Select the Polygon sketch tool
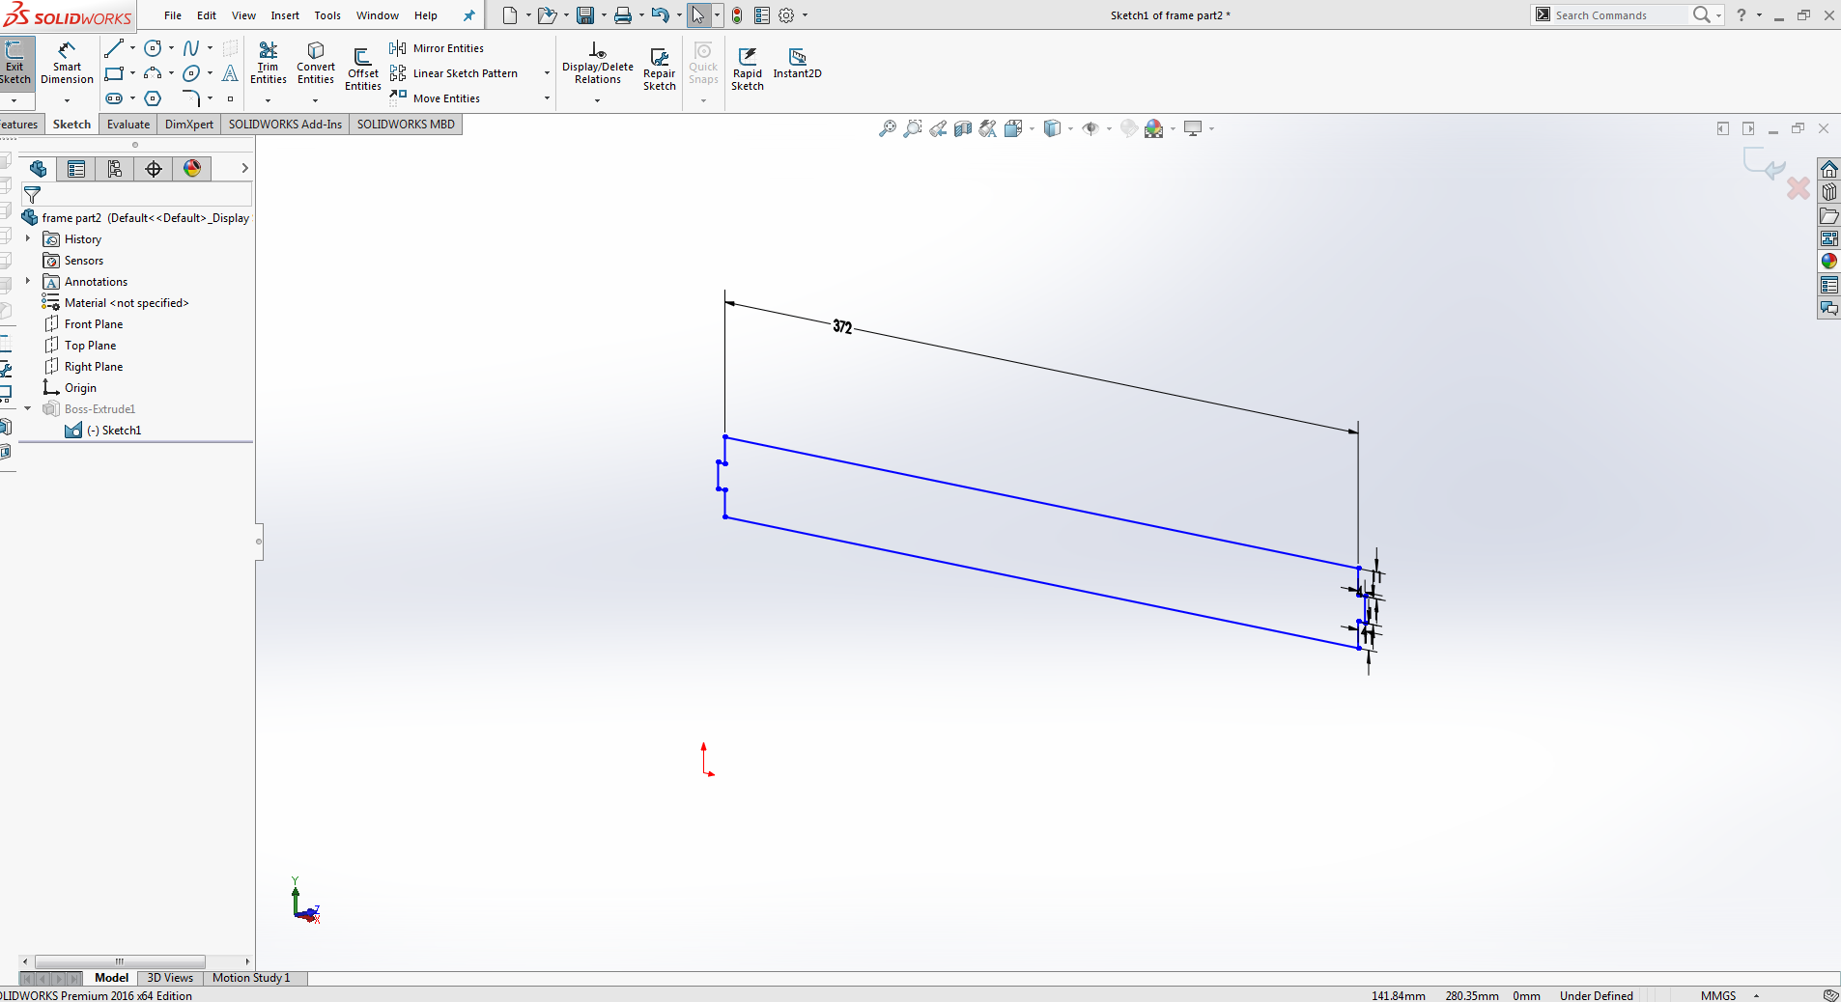The width and height of the screenshot is (1841, 1002). [x=153, y=98]
